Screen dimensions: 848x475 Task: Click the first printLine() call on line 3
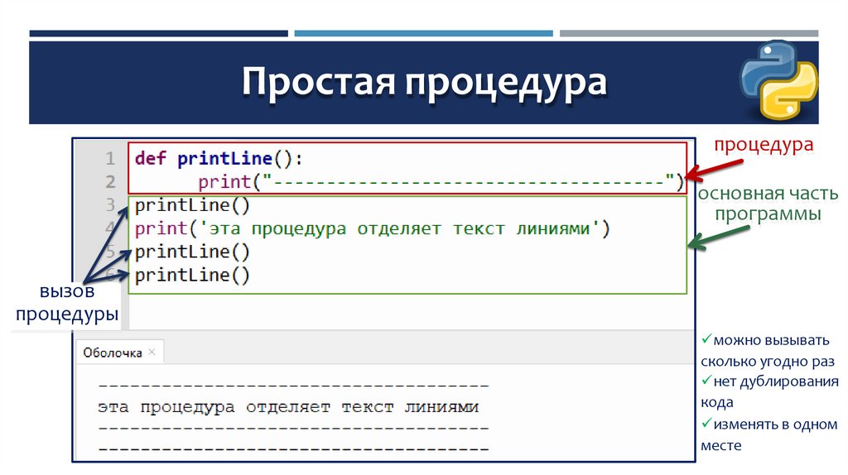192,205
